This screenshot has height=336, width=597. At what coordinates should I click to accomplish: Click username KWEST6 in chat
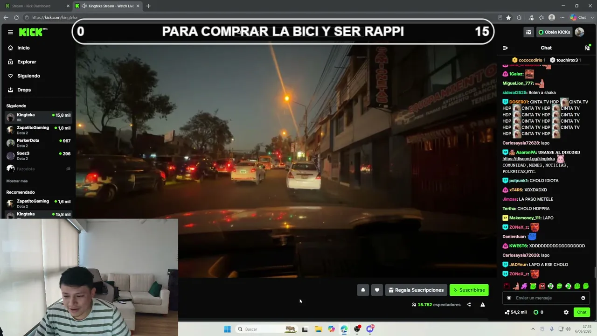tap(518, 246)
